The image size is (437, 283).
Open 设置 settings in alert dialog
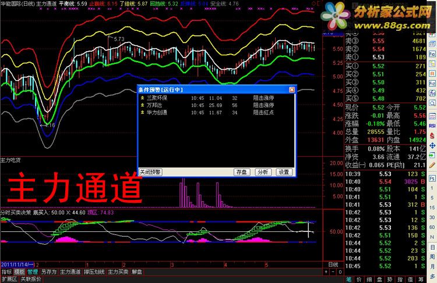(284, 172)
